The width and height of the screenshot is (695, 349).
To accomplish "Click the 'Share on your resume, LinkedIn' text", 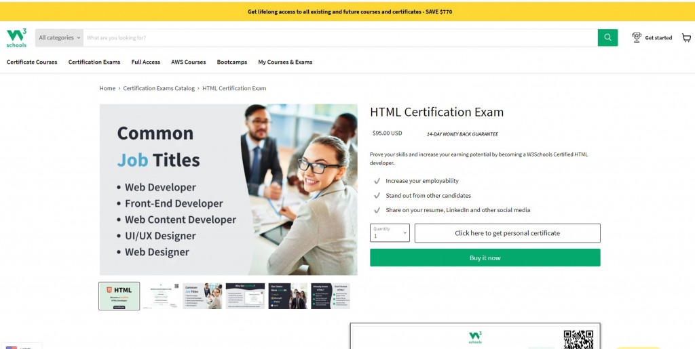I will pos(458,210).
